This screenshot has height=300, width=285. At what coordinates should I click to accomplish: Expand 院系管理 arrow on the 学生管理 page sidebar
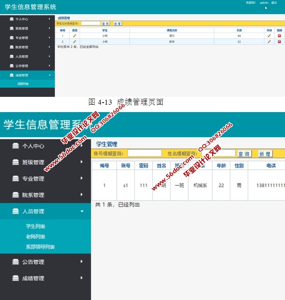pyautogui.click(x=82, y=195)
